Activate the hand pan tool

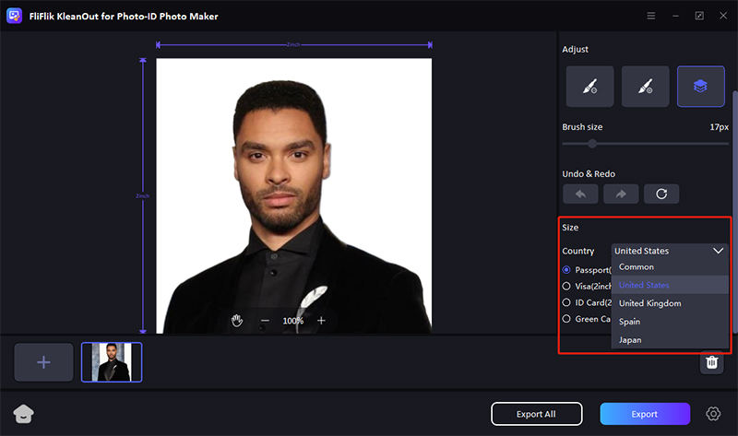[x=237, y=320]
